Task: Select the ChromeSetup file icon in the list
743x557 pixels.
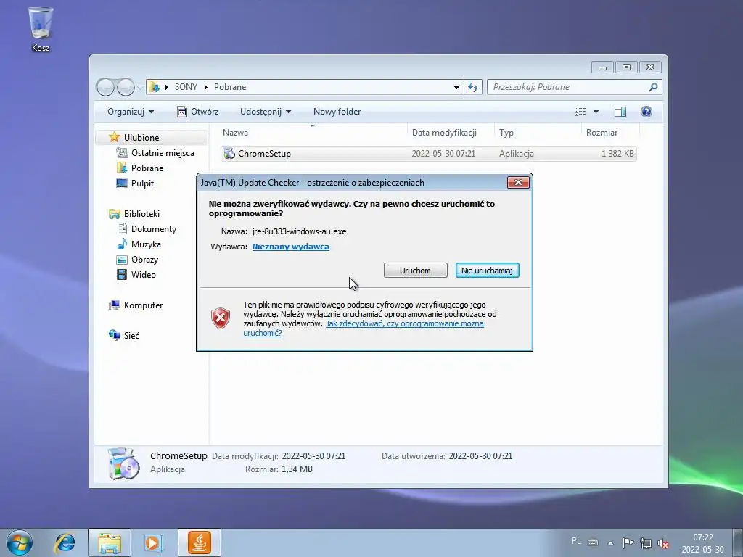Action: pyautogui.click(x=229, y=154)
